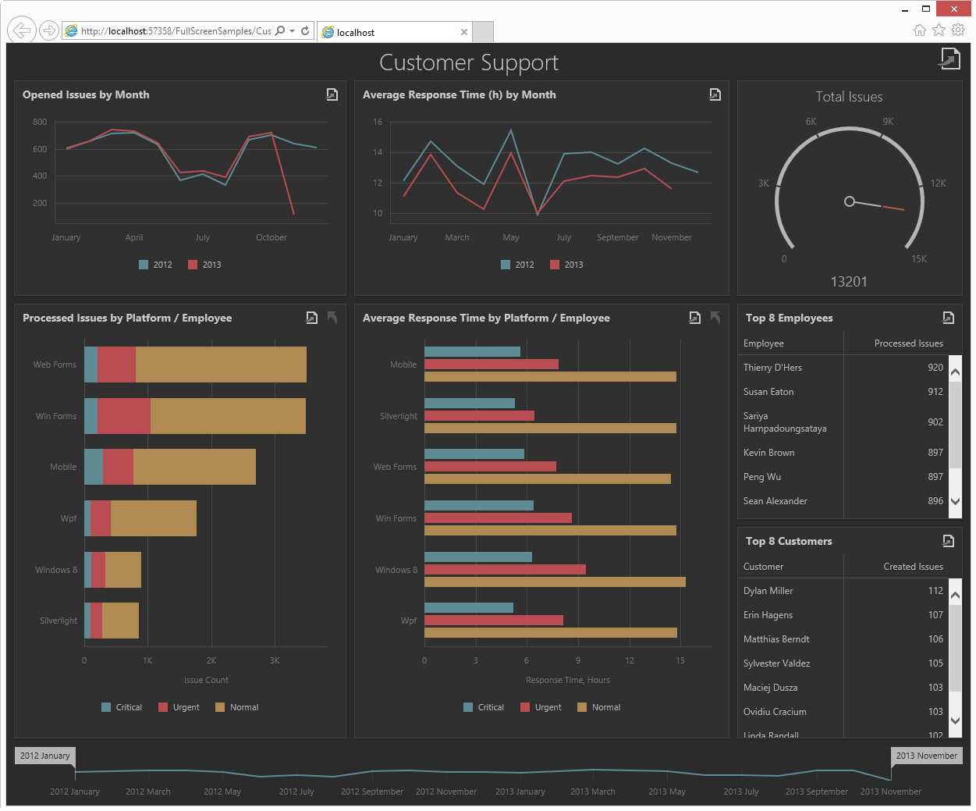Click drill-up arrow on Processed Issues by Platform panel
The height and width of the screenshot is (811, 976).
coord(332,318)
